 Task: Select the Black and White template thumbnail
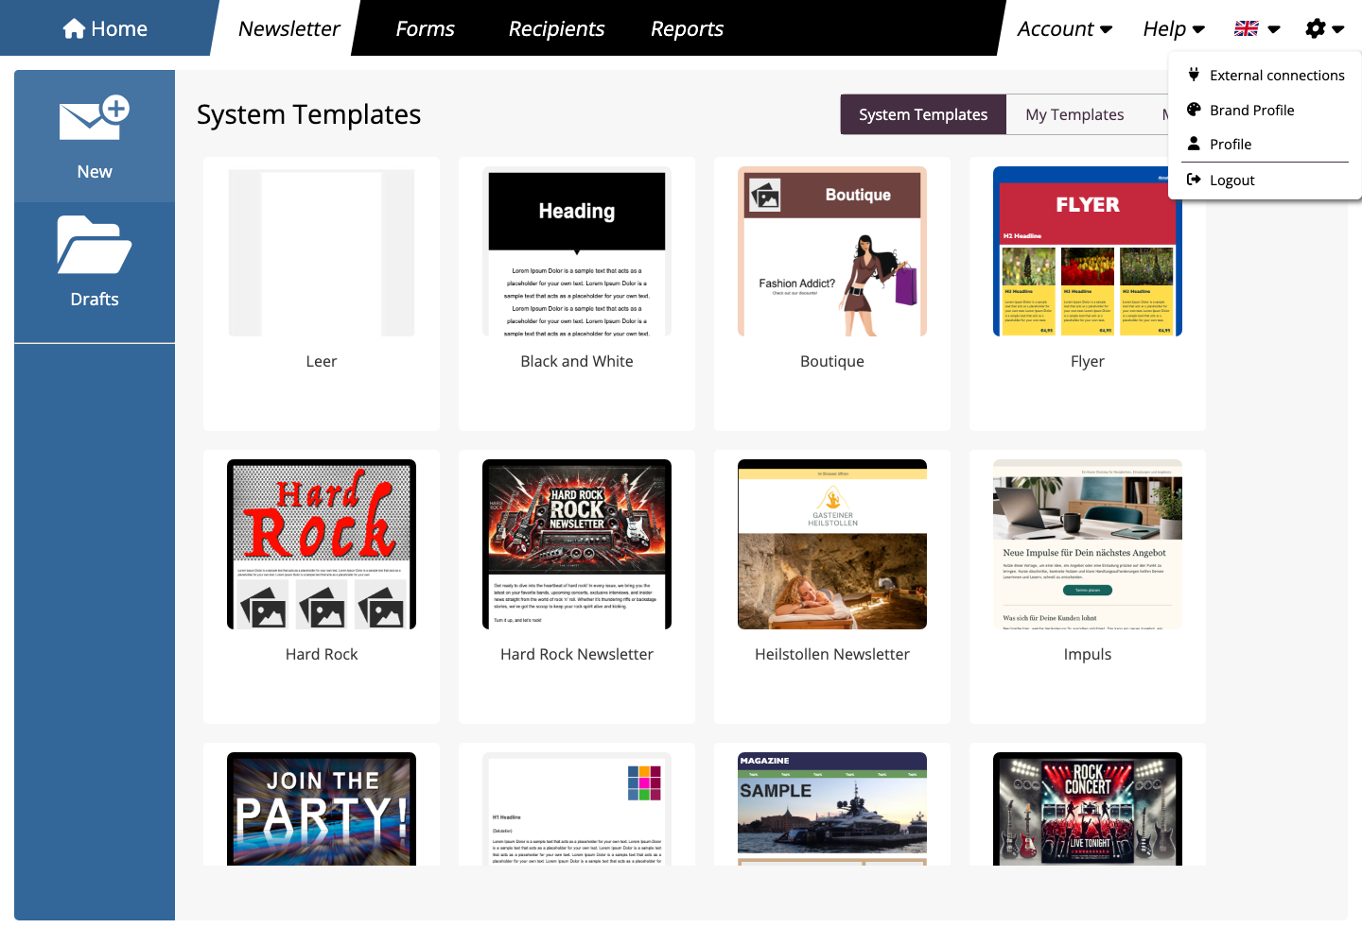coord(577,251)
